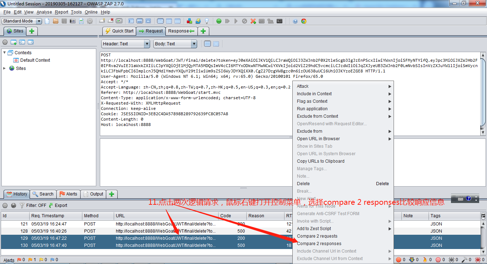Image resolution: width=487 pixels, height=264 pixels.
Task: Open Session Properties from the toolbar
Action: tap(81, 21)
